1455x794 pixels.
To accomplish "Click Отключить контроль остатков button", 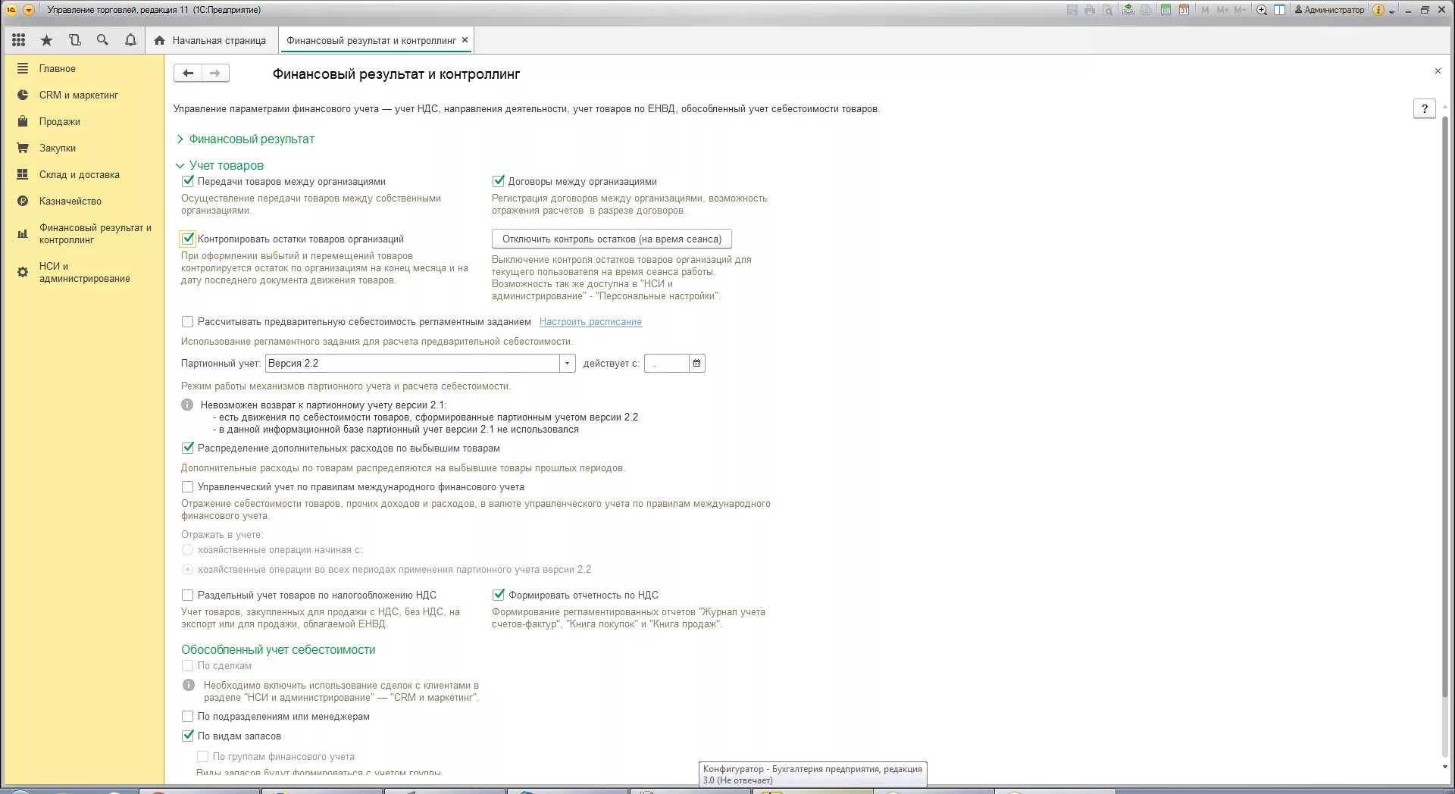I will (612, 239).
